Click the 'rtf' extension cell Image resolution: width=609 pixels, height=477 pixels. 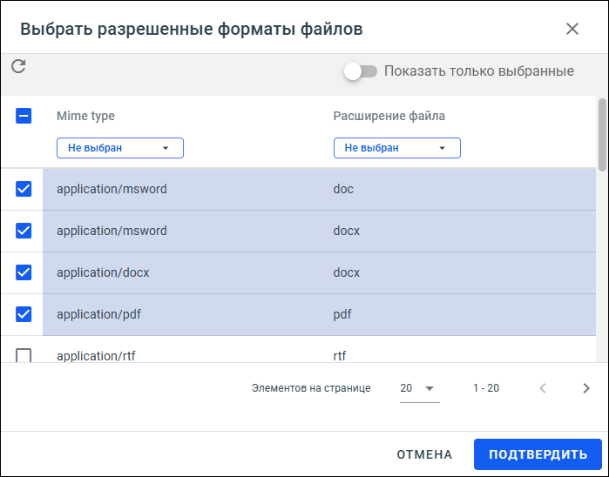coord(340,355)
